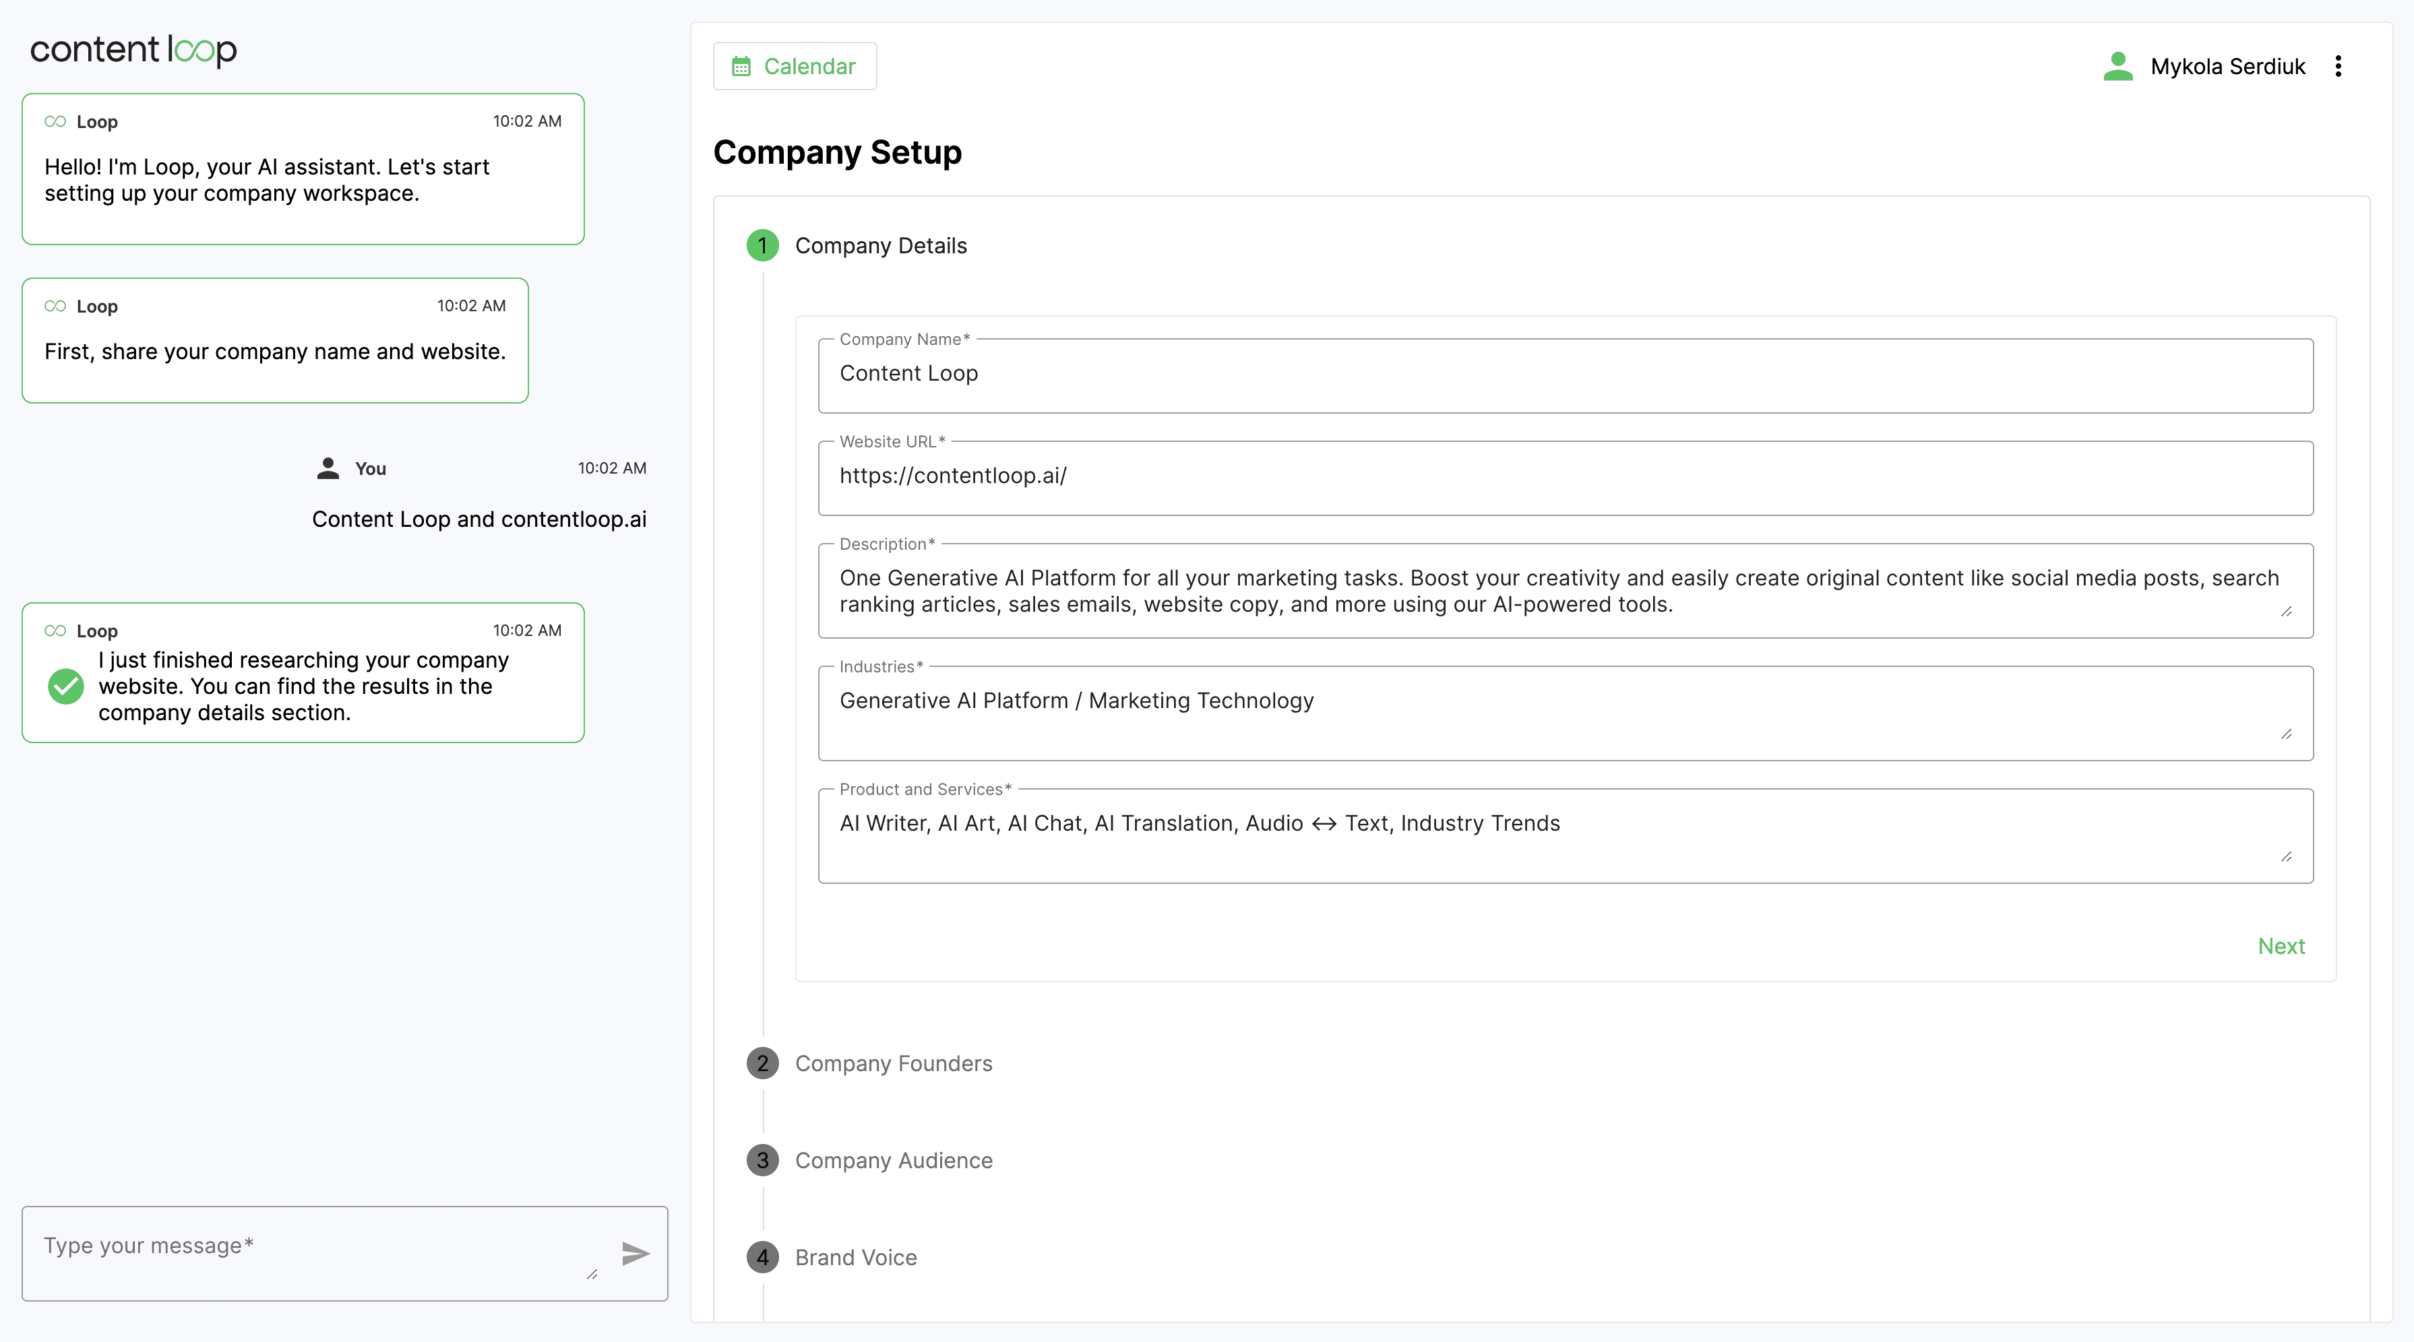The height and width of the screenshot is (1342, 2414).
Task: Click the You person icon in chat
Action: tap(328, 468)
